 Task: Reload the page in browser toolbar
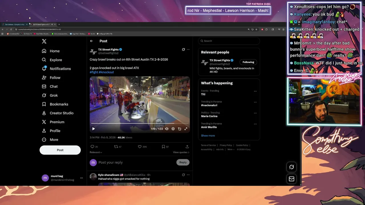click(11, 29)
